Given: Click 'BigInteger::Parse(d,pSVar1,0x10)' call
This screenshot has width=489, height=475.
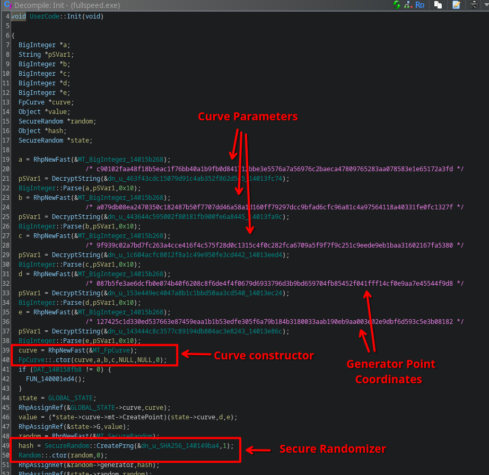Looking at the screenshot, I should 80,303.
